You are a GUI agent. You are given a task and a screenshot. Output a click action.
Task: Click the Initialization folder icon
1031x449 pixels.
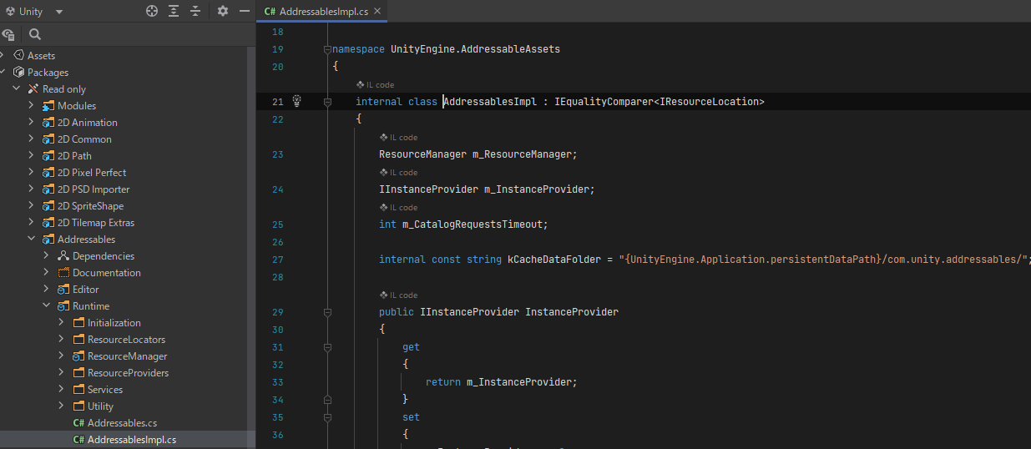(x=78, y=322)
